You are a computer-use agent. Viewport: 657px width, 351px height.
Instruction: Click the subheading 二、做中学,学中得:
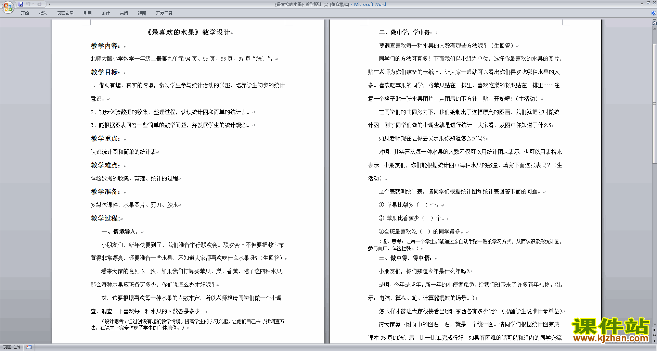pyautogui.click(x=406, y=32)
